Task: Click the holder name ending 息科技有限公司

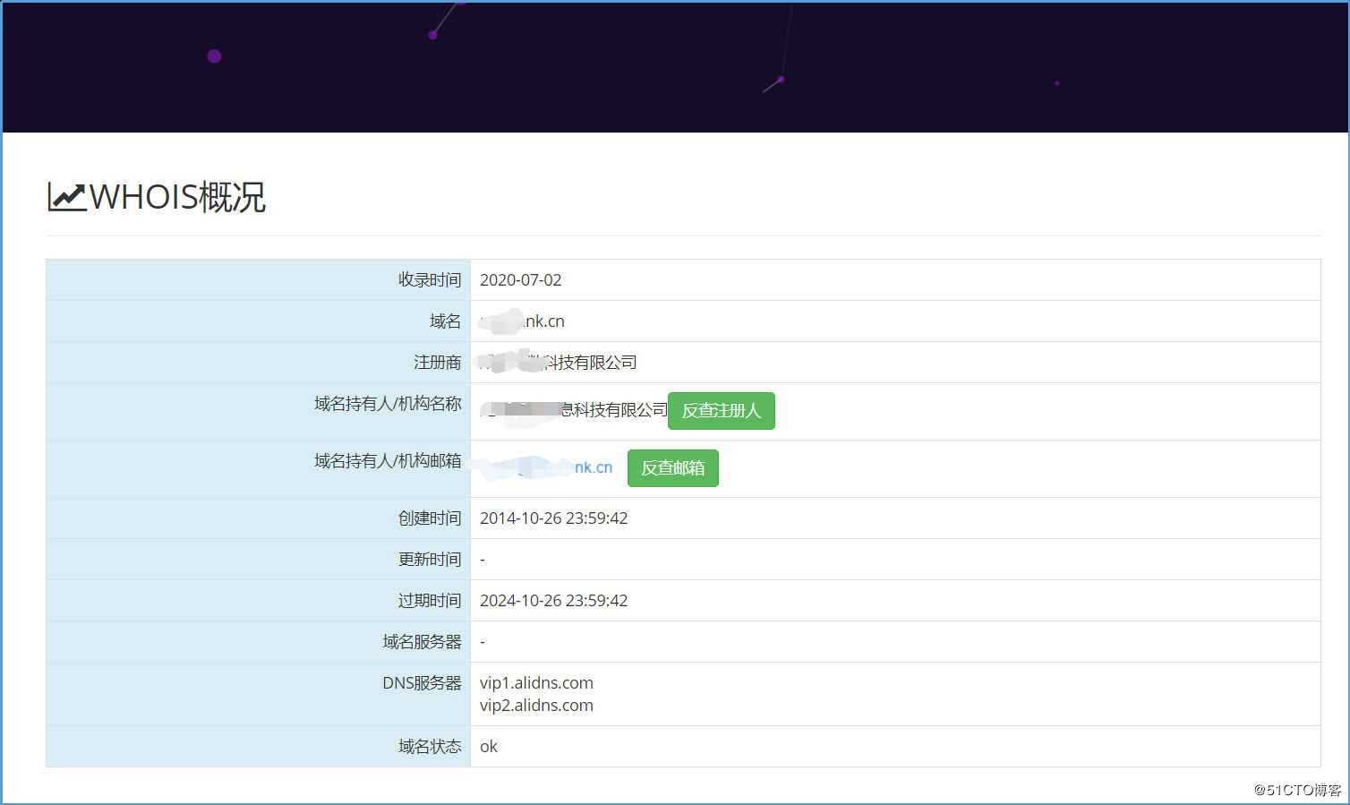Action: 574,410
